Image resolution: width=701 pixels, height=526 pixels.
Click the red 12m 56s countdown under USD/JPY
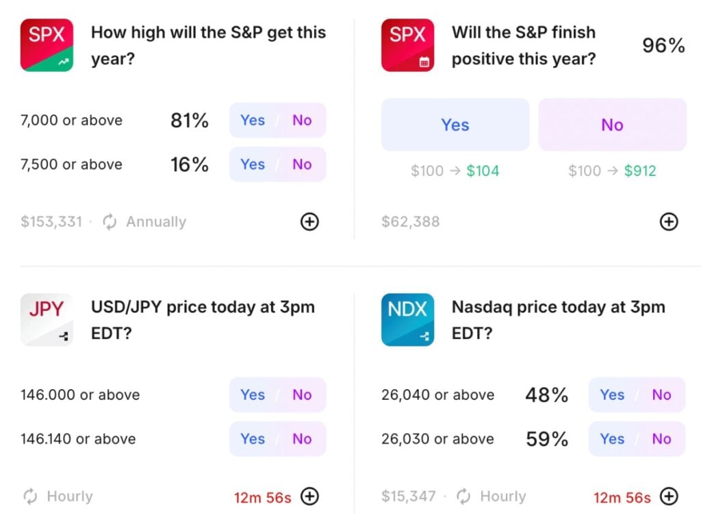click(x=262, y=496)
